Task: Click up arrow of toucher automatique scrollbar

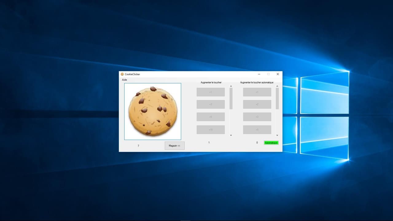Action: (277, 86)
